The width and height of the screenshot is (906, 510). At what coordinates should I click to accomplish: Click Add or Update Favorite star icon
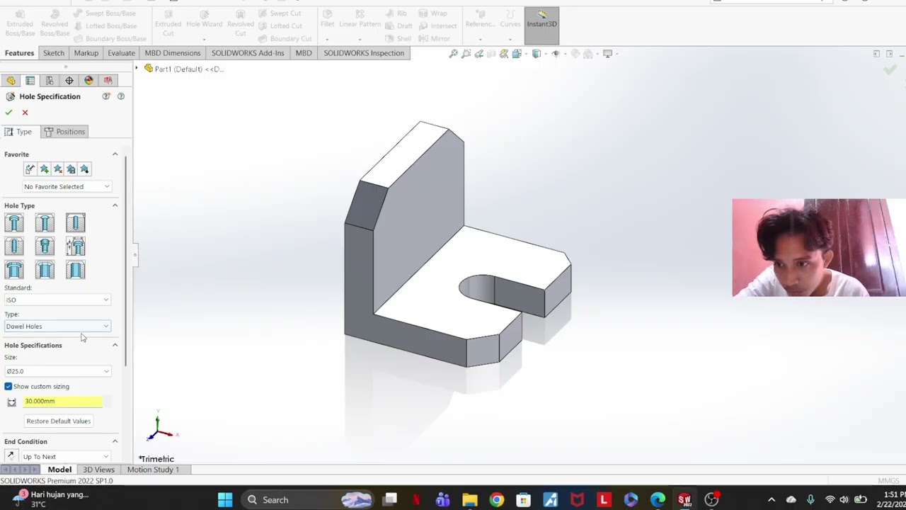tap(44, 169)
